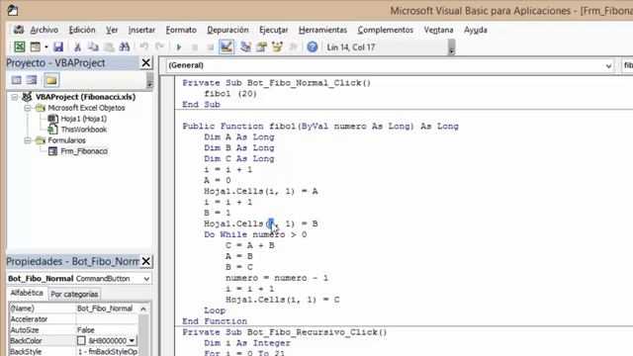Open the Ver menu
Screen dimensions: 633x356
click(x=112, y=30)
